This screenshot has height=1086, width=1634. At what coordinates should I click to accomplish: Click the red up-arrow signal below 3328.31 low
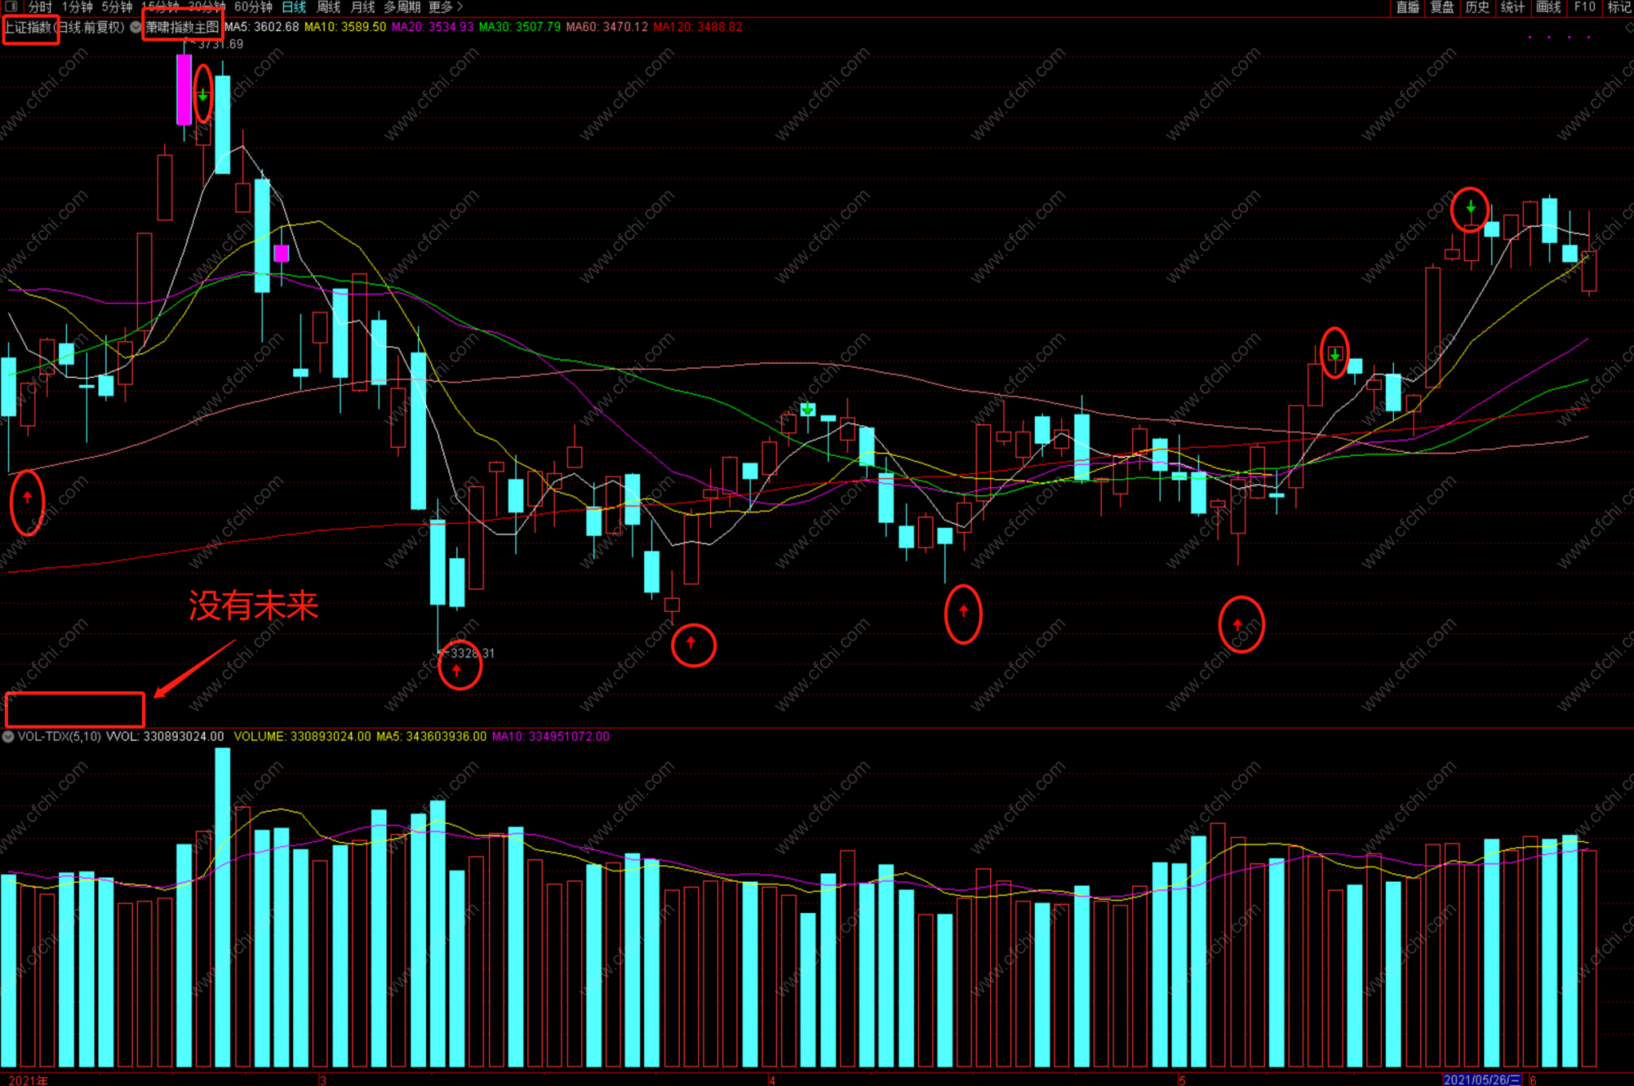[457, 670]
